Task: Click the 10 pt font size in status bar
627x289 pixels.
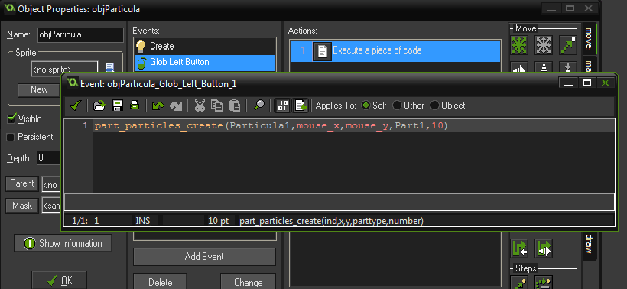Action: pyautogui.click(x=219, y=221)
